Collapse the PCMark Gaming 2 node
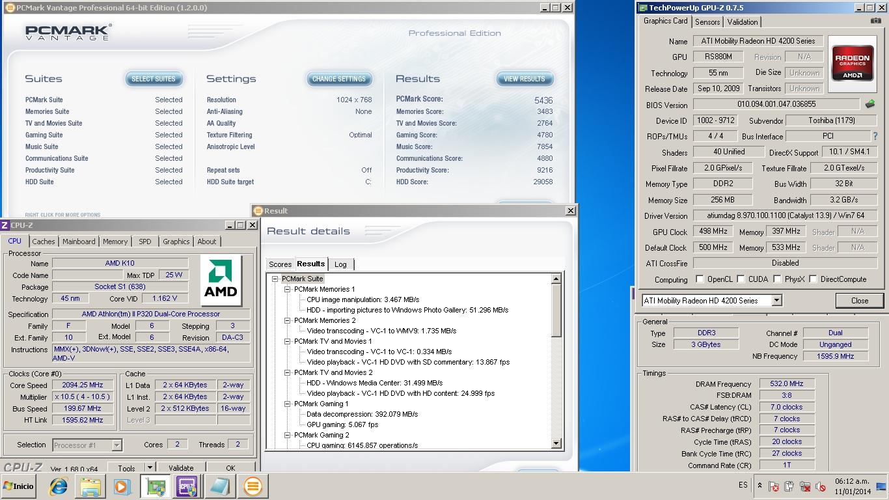The height and width of the screenshot is (500, 889). tap(287, 435)
